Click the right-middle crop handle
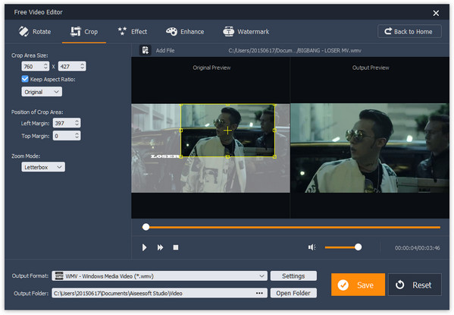 (x=274, y=131)
